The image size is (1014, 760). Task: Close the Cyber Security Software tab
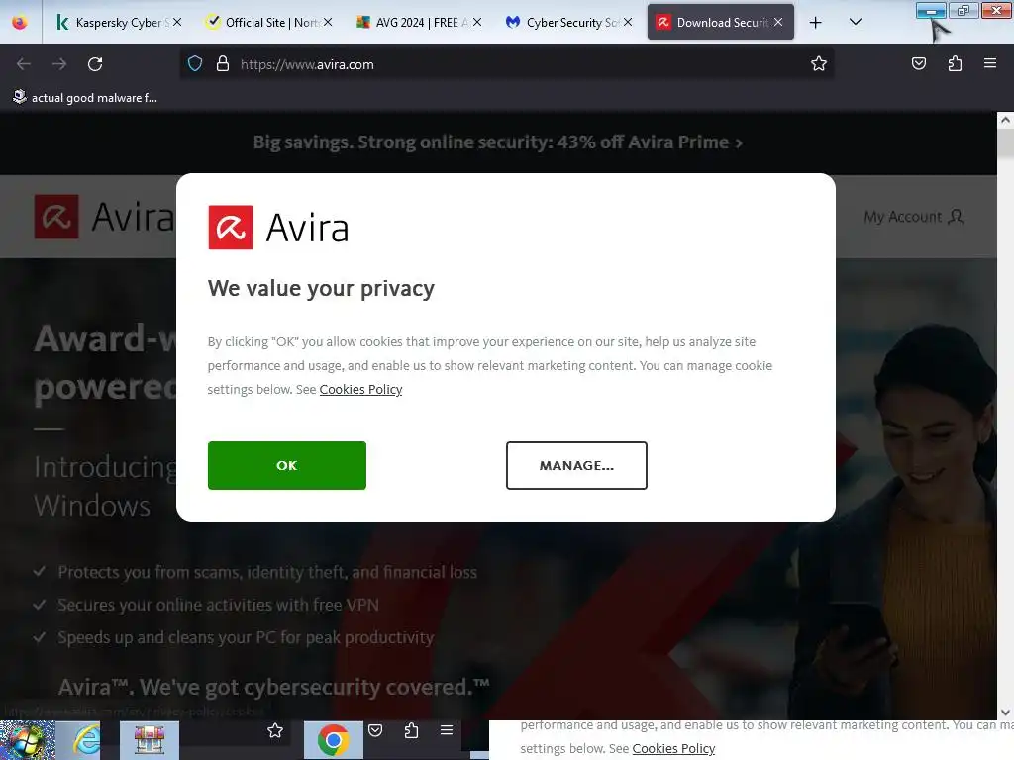pos(627,22)
